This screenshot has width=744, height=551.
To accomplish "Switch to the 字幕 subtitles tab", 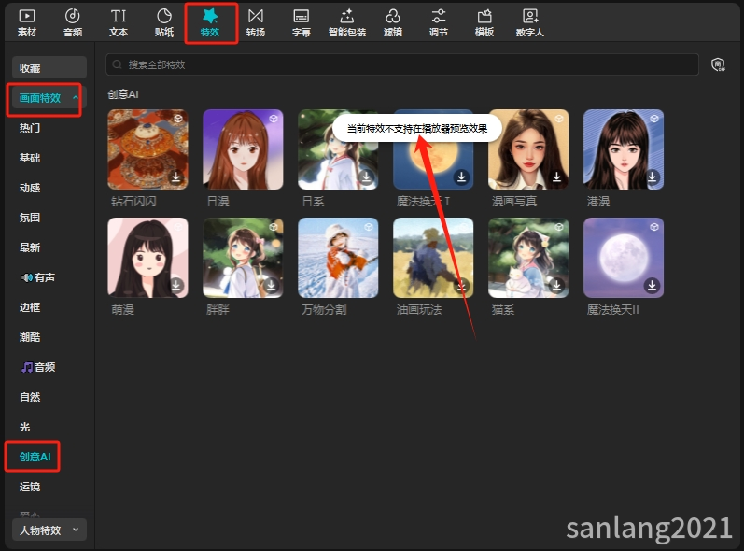I will coord(302,22).
